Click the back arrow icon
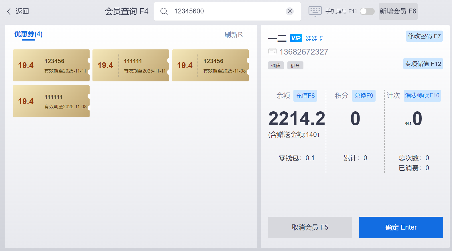 click(9, 11)
